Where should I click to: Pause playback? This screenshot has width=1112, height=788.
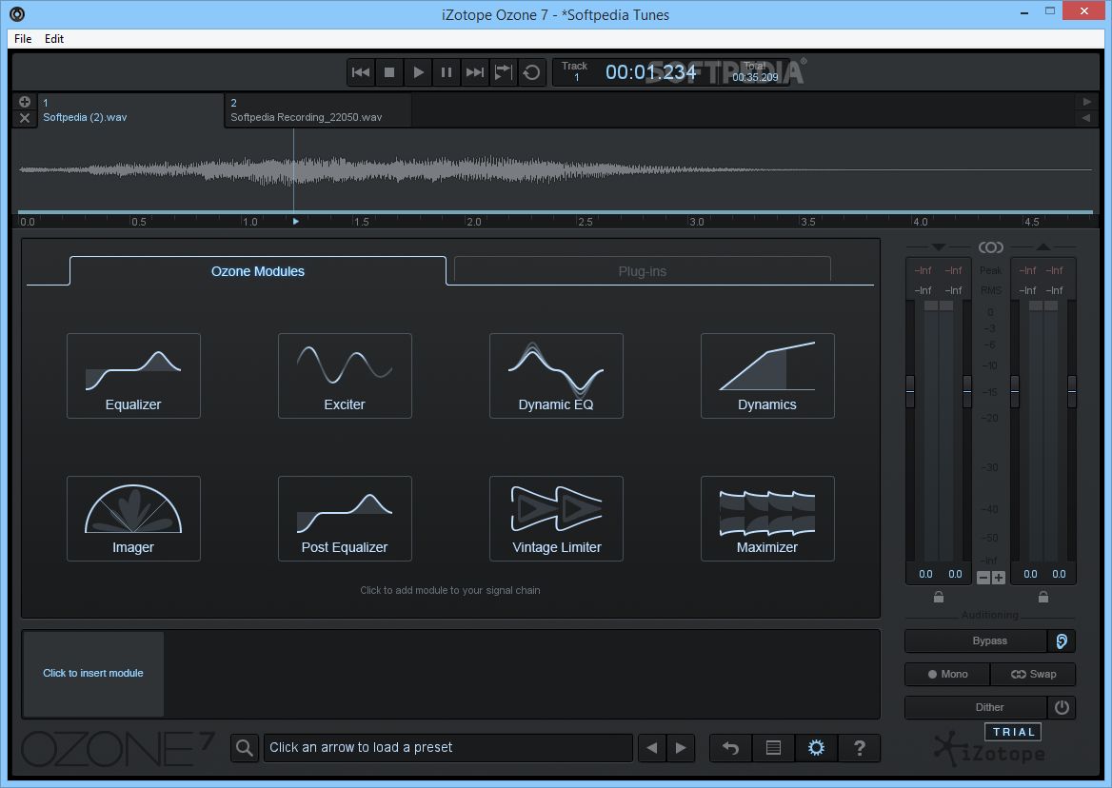tap(447, 72)
